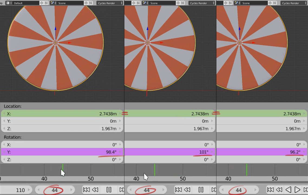Jump to previous keyframe in right panel
308x195 pixels.
[279, 190]
